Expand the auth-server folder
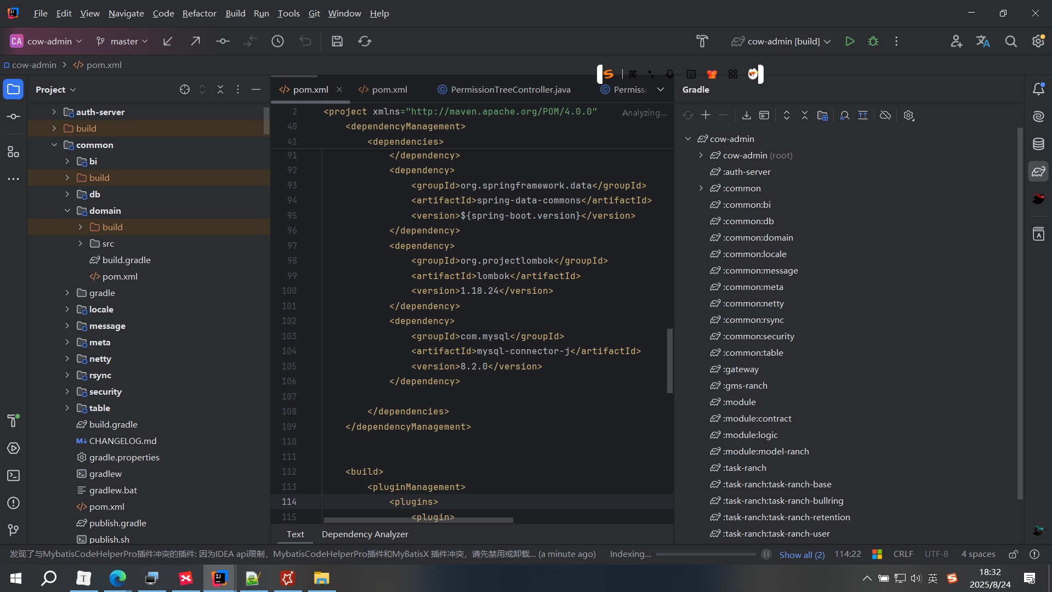 point(54,112)
